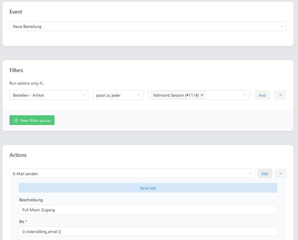Open the E-Mail senden action dropdown

[132, 174]
